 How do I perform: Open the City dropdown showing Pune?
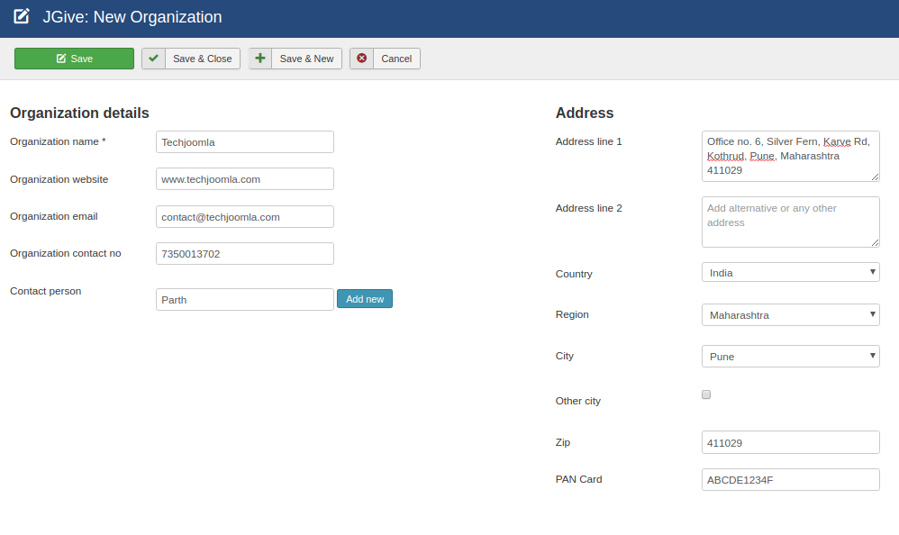[x=791, y=356]
